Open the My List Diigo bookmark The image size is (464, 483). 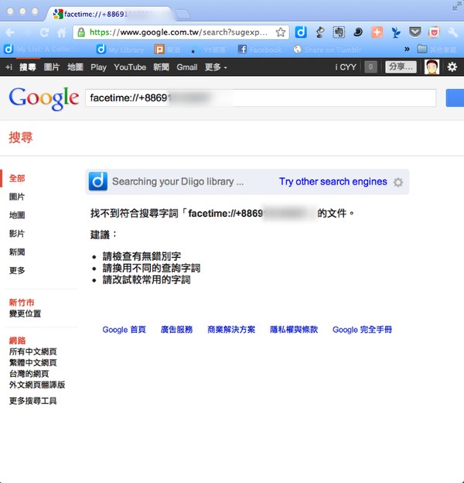click(x=39, y=50)
